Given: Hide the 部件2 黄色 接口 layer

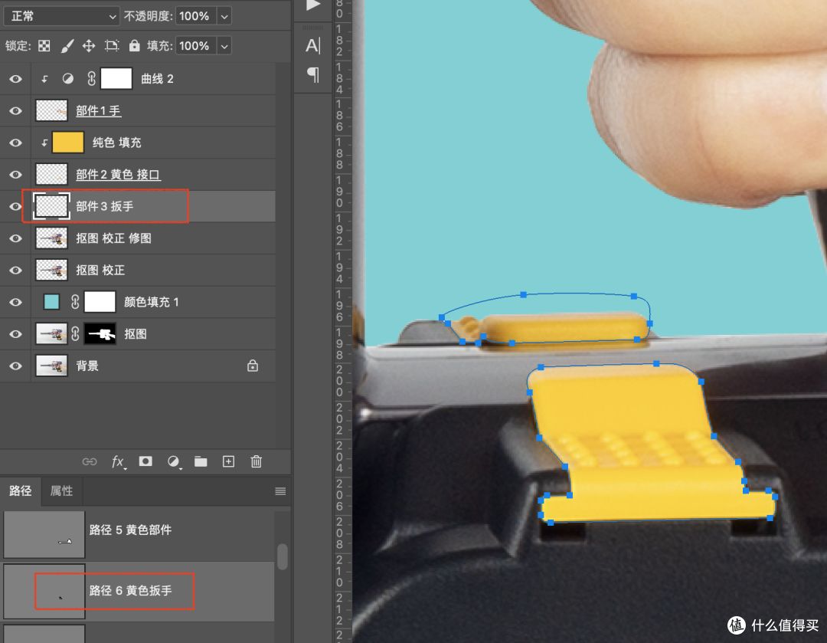Looking at the screenshot, I should point(16,175).
